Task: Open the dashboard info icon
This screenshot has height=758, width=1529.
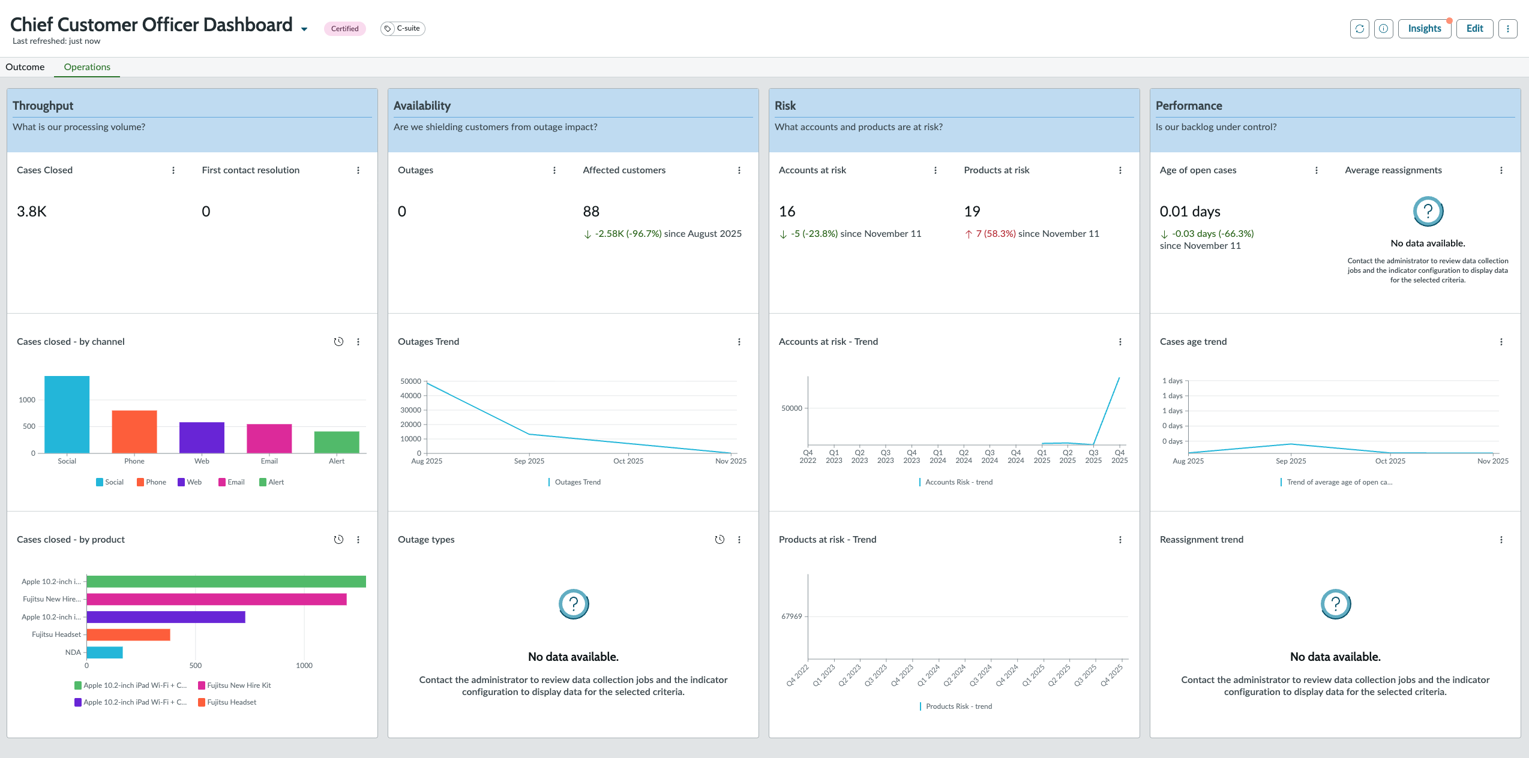Action: click(x=1384, y=29)
